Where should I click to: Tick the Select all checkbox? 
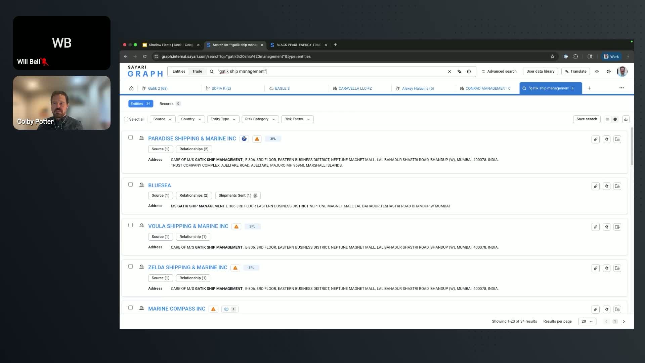[x=126, y=119]
